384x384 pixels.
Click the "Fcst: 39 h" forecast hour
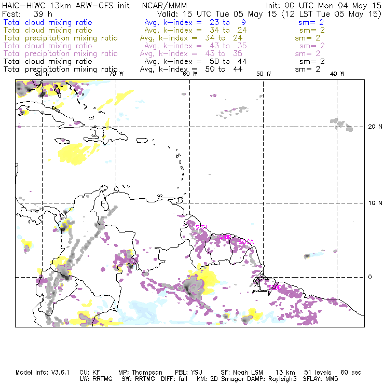(27, 13)
